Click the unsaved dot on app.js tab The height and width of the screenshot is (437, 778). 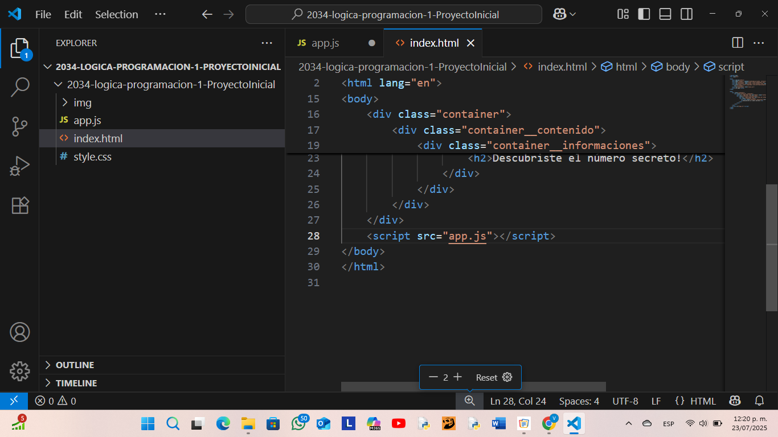click(x=372, y=43)
